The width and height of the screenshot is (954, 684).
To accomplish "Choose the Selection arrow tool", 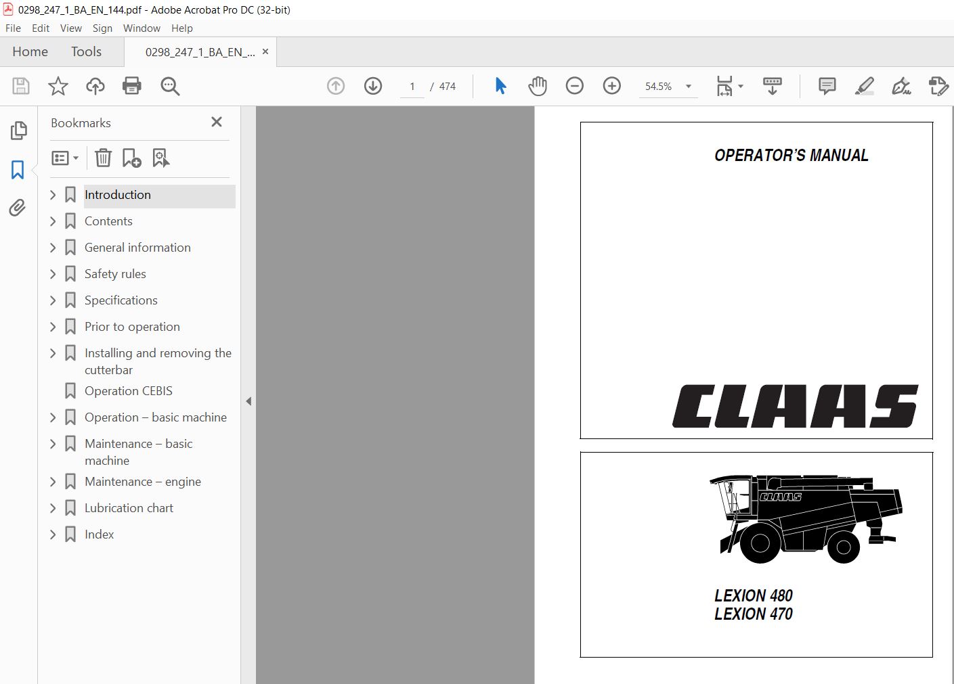I will coord(500,86).
